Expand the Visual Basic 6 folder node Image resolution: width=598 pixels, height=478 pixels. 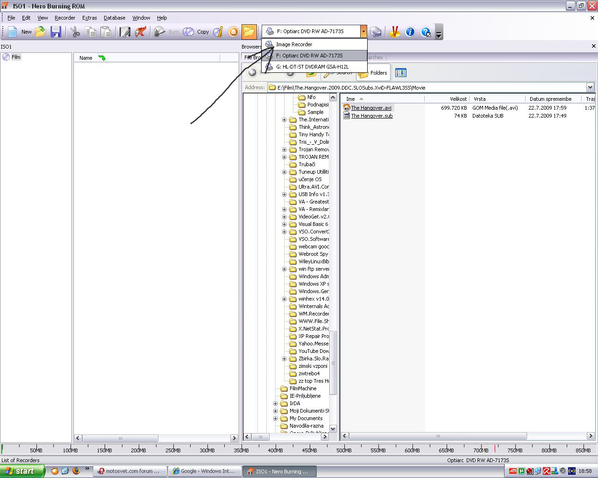tap(284, 225)
